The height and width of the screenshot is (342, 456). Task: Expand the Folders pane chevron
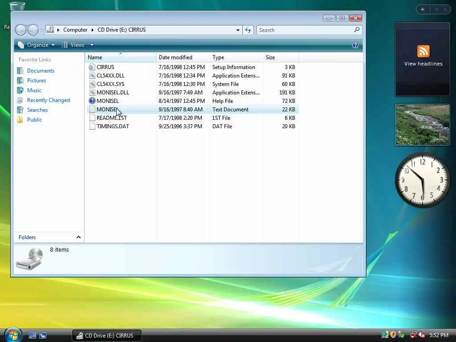click(x=78, y=237)
